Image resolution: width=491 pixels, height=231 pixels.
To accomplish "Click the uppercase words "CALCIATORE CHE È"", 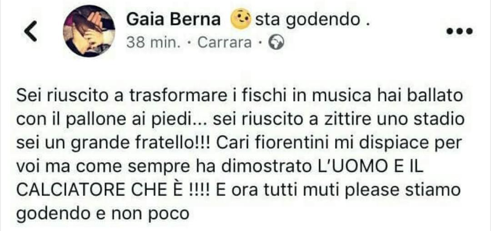I will 99,190.
